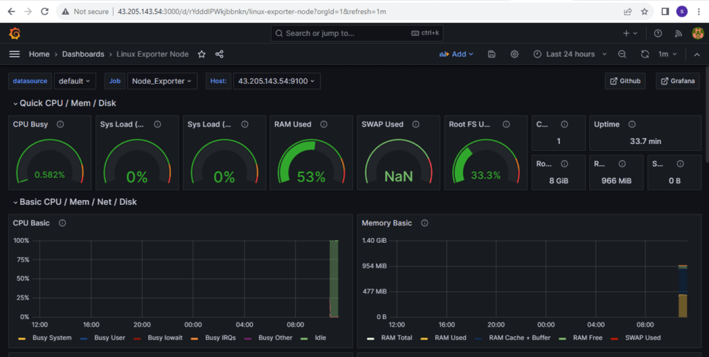Screen dimensions: 709x357
Task: Open the help question mark icon
Action: click(x=658, y=33)
